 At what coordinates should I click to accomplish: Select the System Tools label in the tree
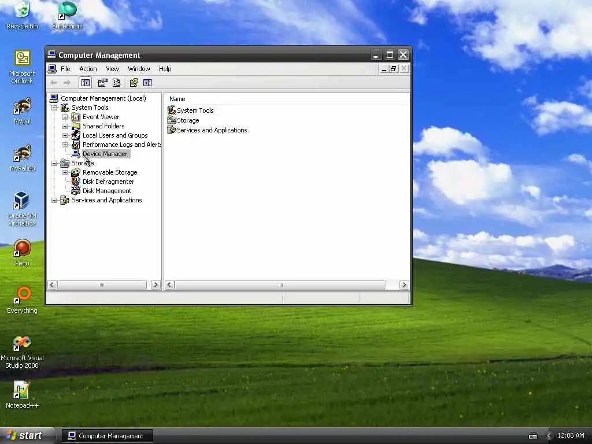[x=90, y=108]
